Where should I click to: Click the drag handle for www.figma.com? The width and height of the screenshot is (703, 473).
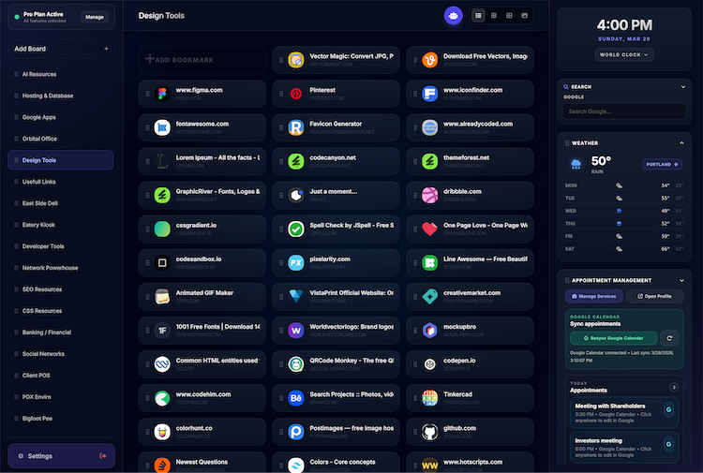[x=147, y=94]
